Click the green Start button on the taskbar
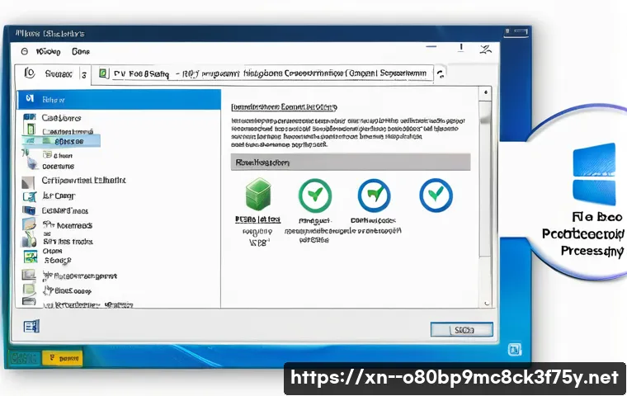Image resolution: width=627 pixels, height=396 pixels. 23,357
